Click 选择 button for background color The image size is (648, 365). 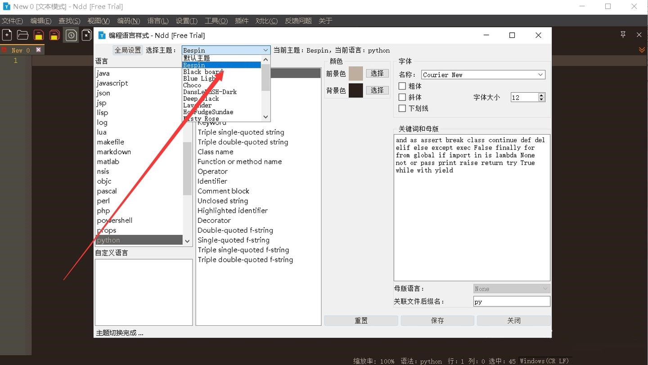tap(377, 90)
